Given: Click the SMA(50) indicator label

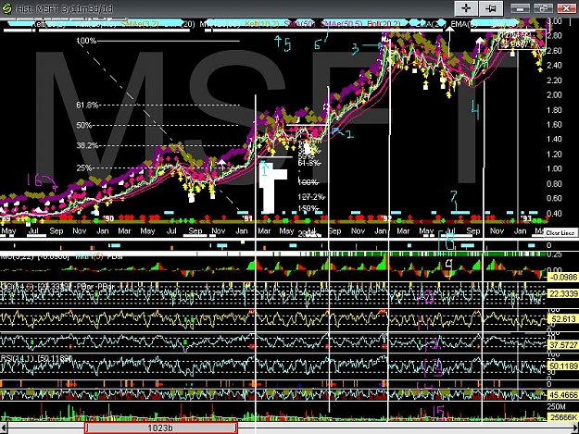Looking at the screenshot, I should coord(299,24).
